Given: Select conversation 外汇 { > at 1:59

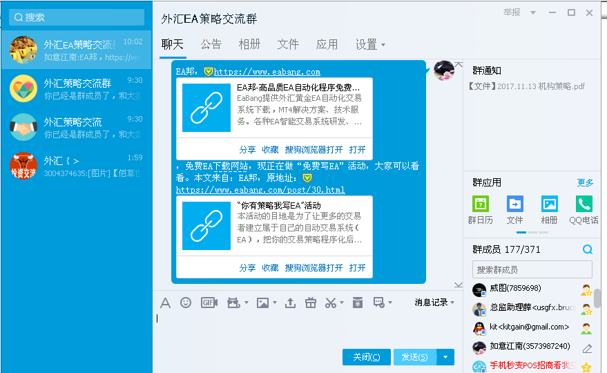Looking at the screenshot, I should click(76, 166).
